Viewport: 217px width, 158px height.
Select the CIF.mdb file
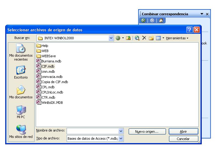(48, 66)
